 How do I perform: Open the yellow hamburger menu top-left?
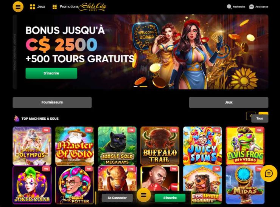click(18, 6)
